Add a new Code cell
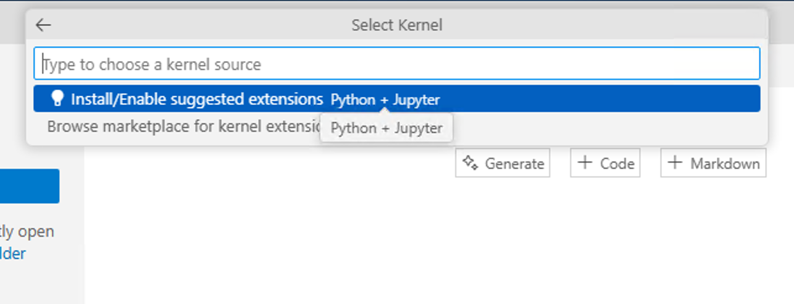794x304 pixels. [x=605, y=163]
